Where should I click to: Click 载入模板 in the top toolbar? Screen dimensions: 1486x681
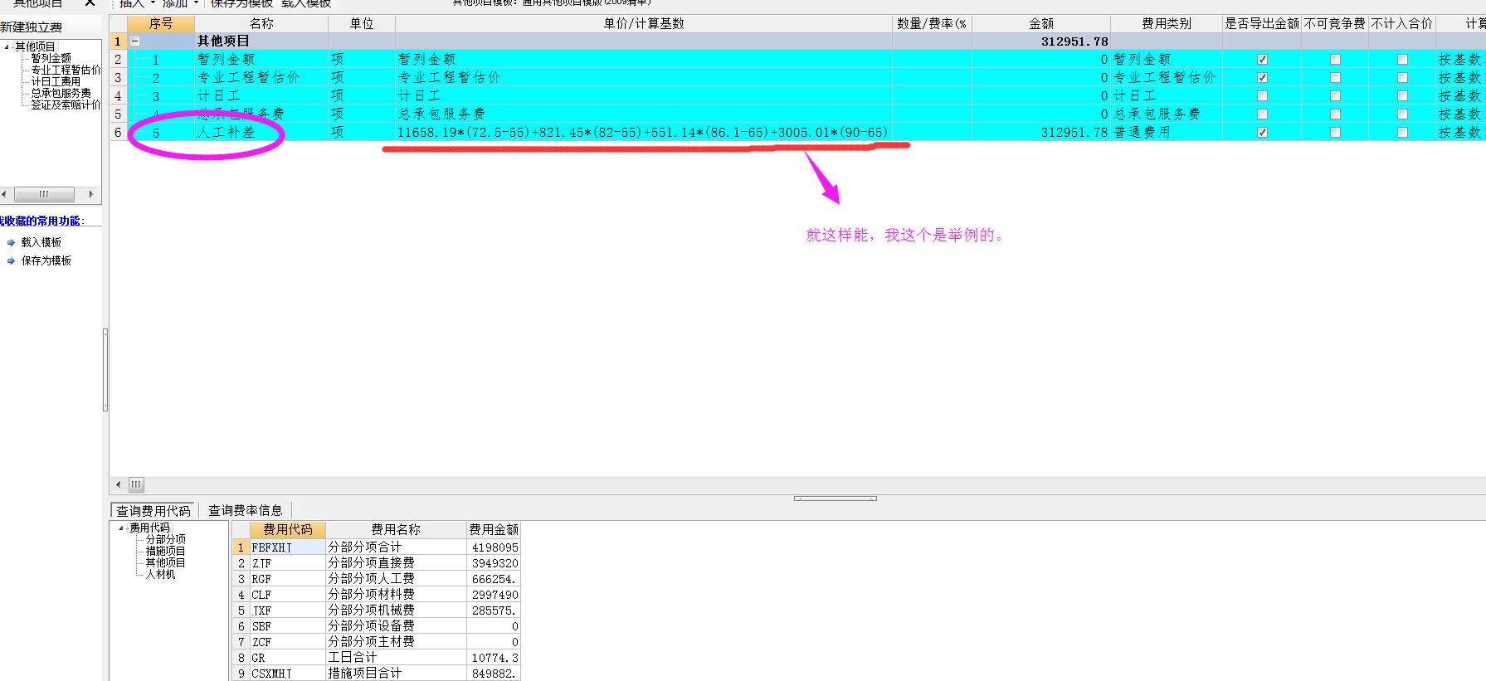[306, 3]
